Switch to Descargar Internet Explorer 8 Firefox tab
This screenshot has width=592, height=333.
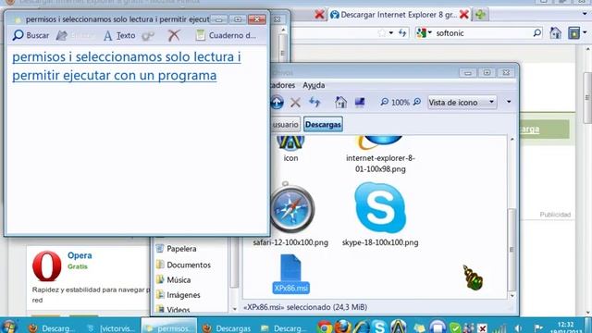tap(394, 15)
